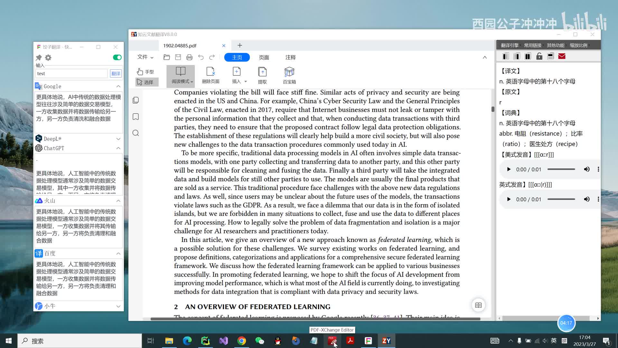This screenshot has height=348, width=618.
Task: Open the search magnifier in PDF sidebar
Action: pyautogui.click(x=136, y=133)
